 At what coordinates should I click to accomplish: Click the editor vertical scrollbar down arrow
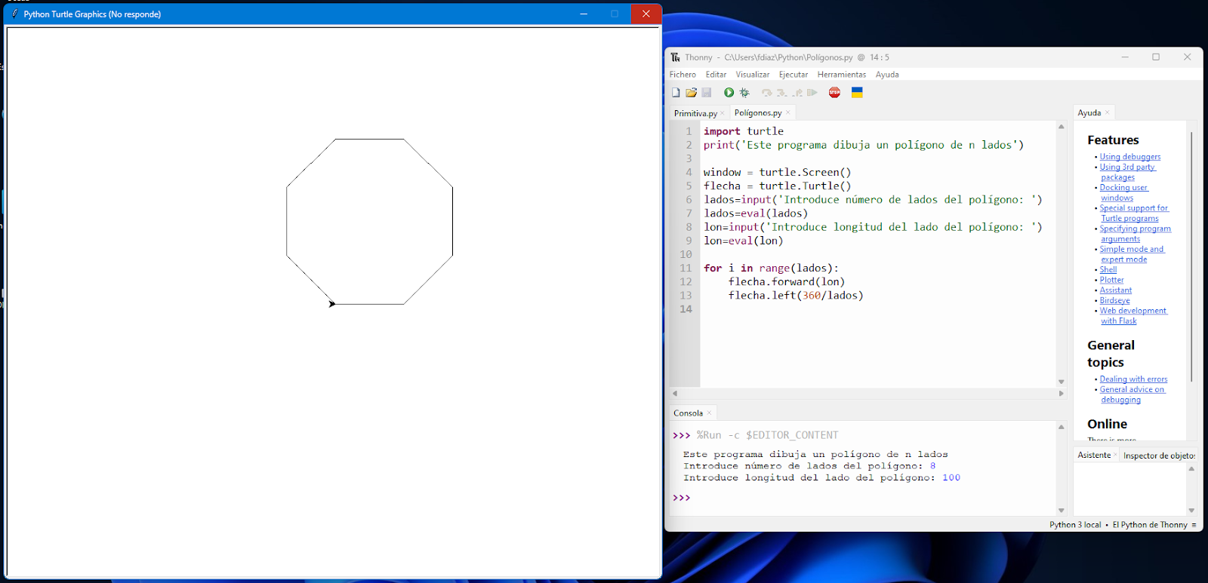click(x=1061, y=382)
